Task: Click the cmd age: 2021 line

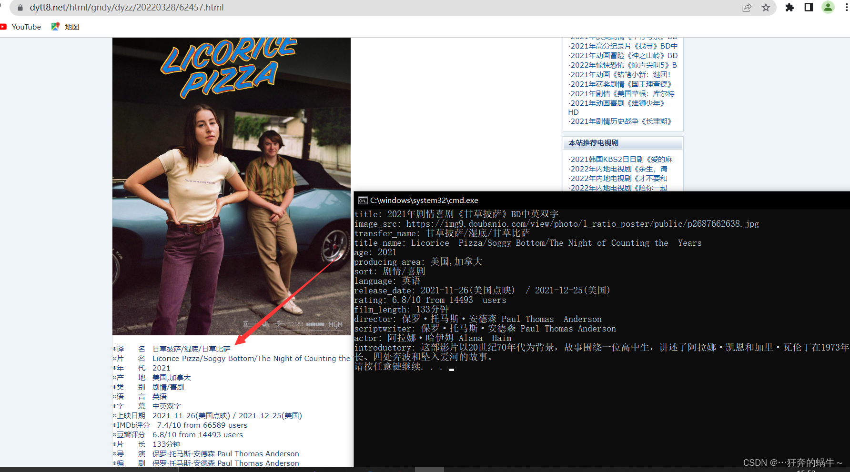Action: (x=375, y=252)
